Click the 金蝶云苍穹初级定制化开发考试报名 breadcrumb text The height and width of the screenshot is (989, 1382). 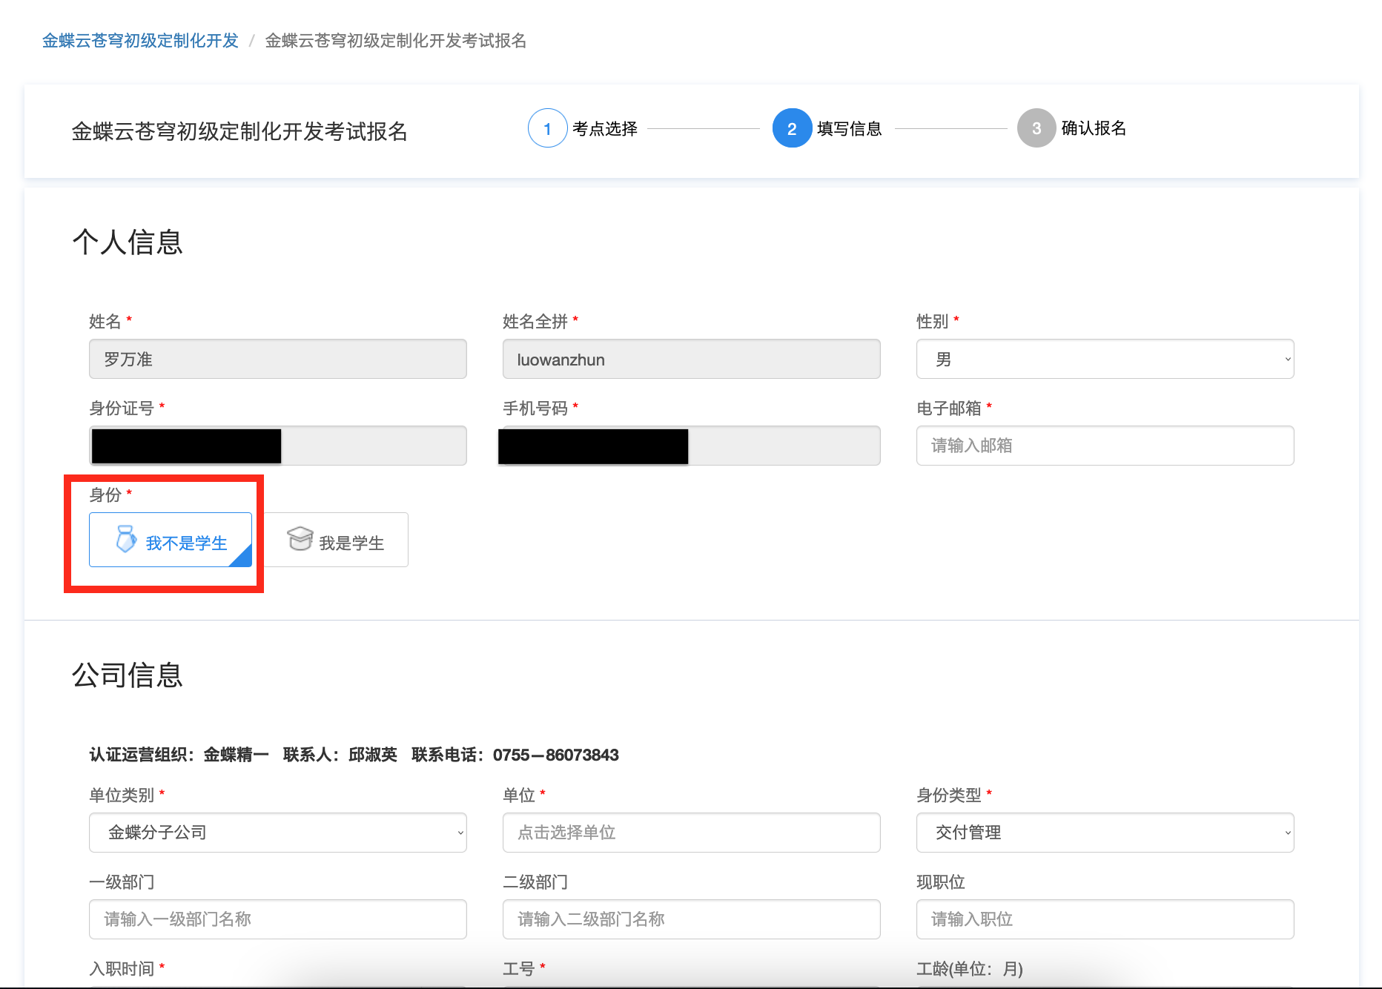(x=396, y=41)
